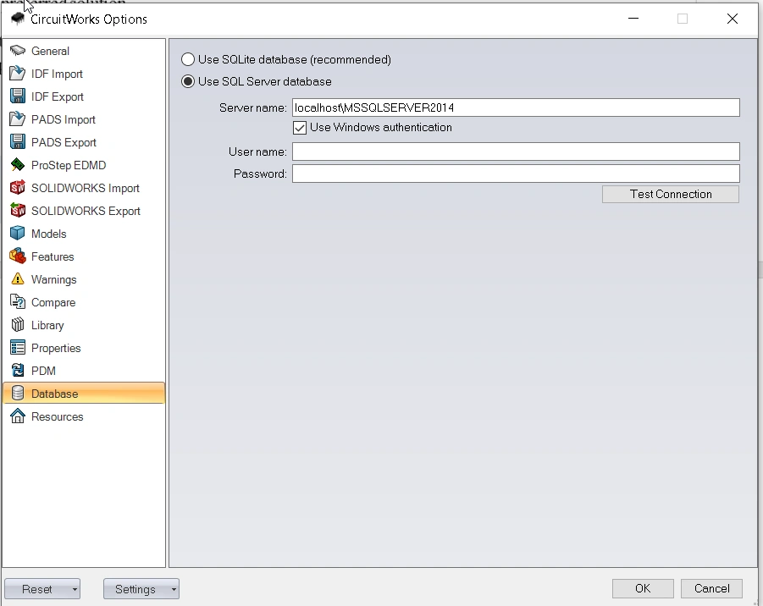This screenshot has height=606, width=763.
Task: Open the PDM options page
Action: coord(84,371)
